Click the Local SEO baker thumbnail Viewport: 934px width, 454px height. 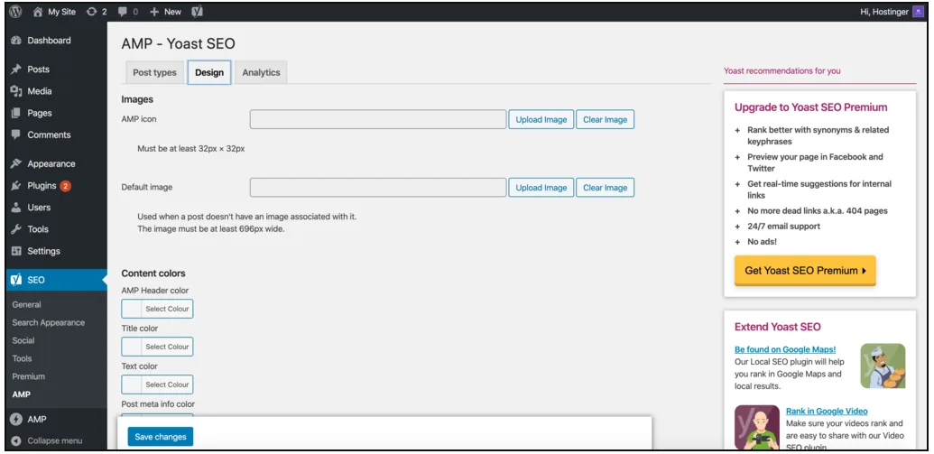pyautogui.click(x=883, y=366)
